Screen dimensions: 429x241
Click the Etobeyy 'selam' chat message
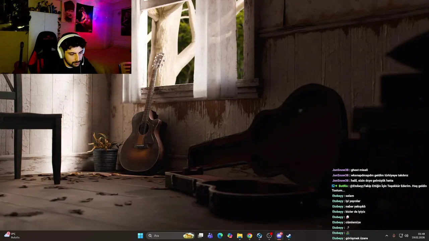[x=343, y=196]
